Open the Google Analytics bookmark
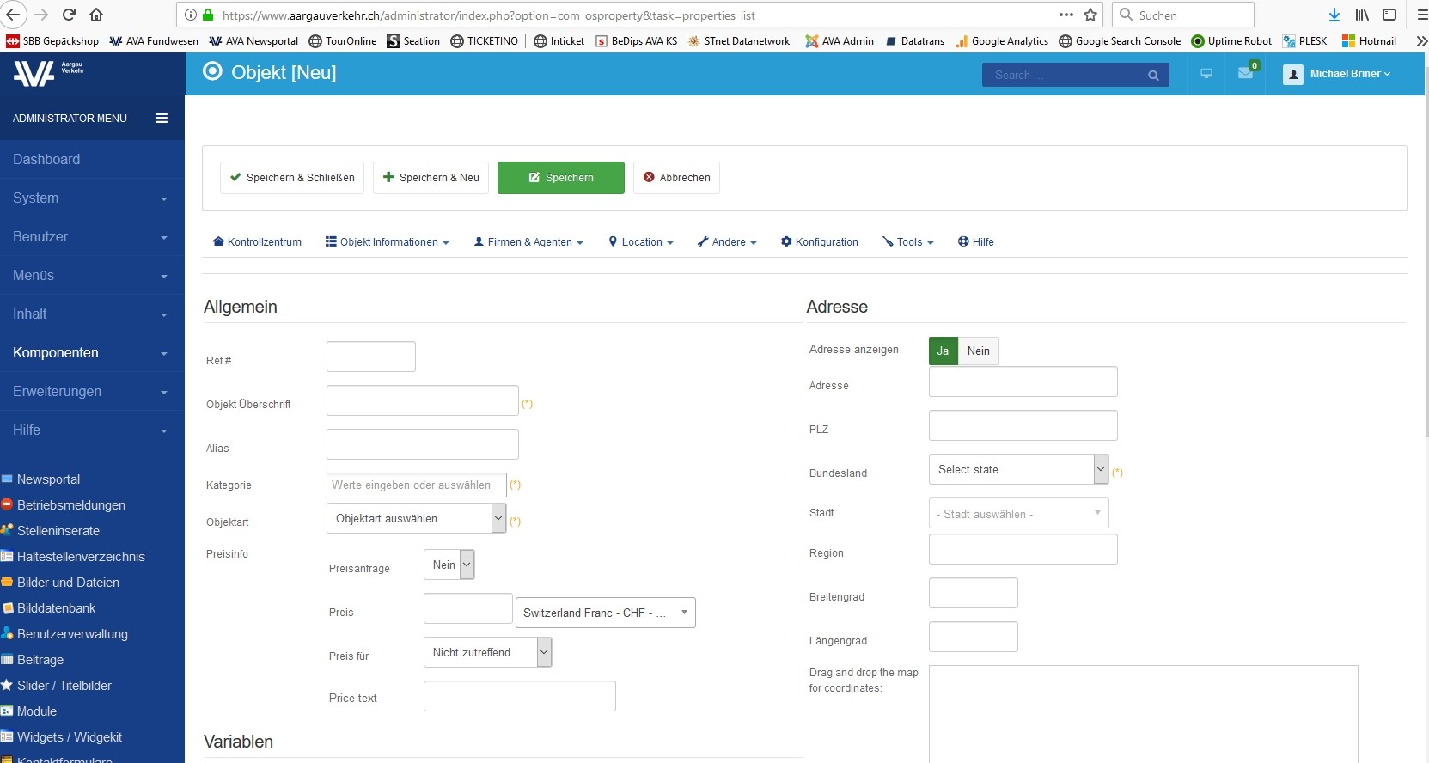Viewport: 1429px width, 763px height. coord(1002,41)
